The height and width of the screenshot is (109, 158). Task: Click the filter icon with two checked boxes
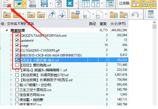pos(146,4)
